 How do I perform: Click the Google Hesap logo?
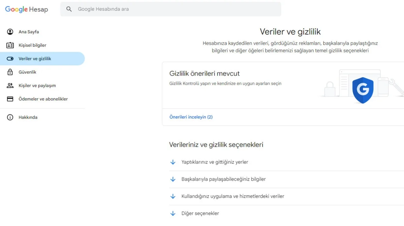[27, 9]
